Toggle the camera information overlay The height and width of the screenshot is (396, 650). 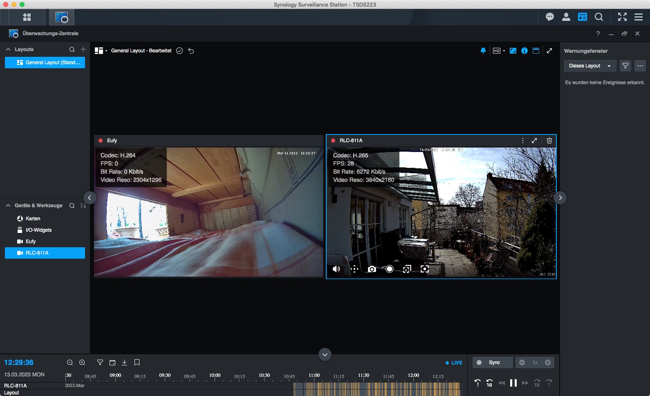coord(524,51)
